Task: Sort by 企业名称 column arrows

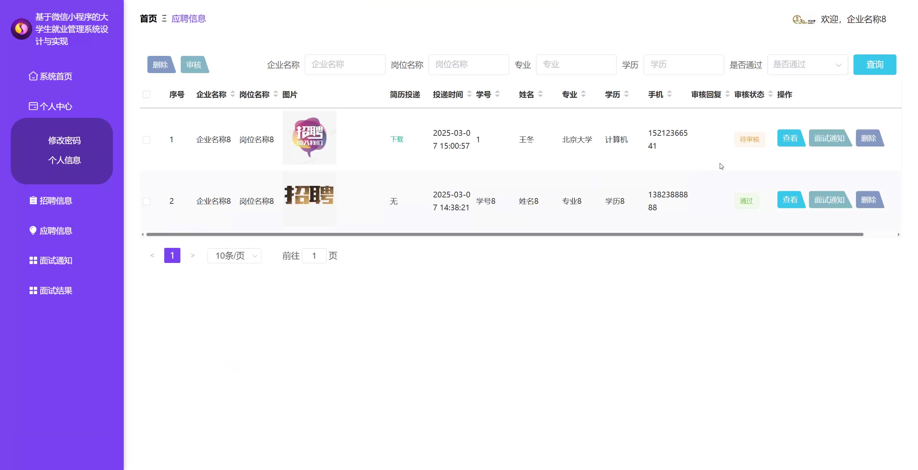Action: pos(233,94)
